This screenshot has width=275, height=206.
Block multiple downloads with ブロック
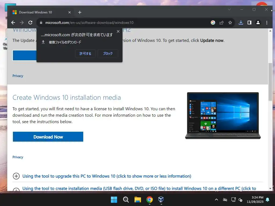(108, 53)
